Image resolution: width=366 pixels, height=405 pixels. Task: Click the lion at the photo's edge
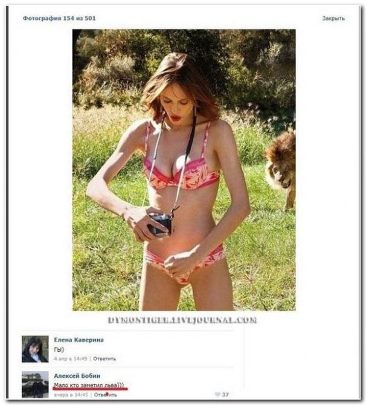pos(281,170)
